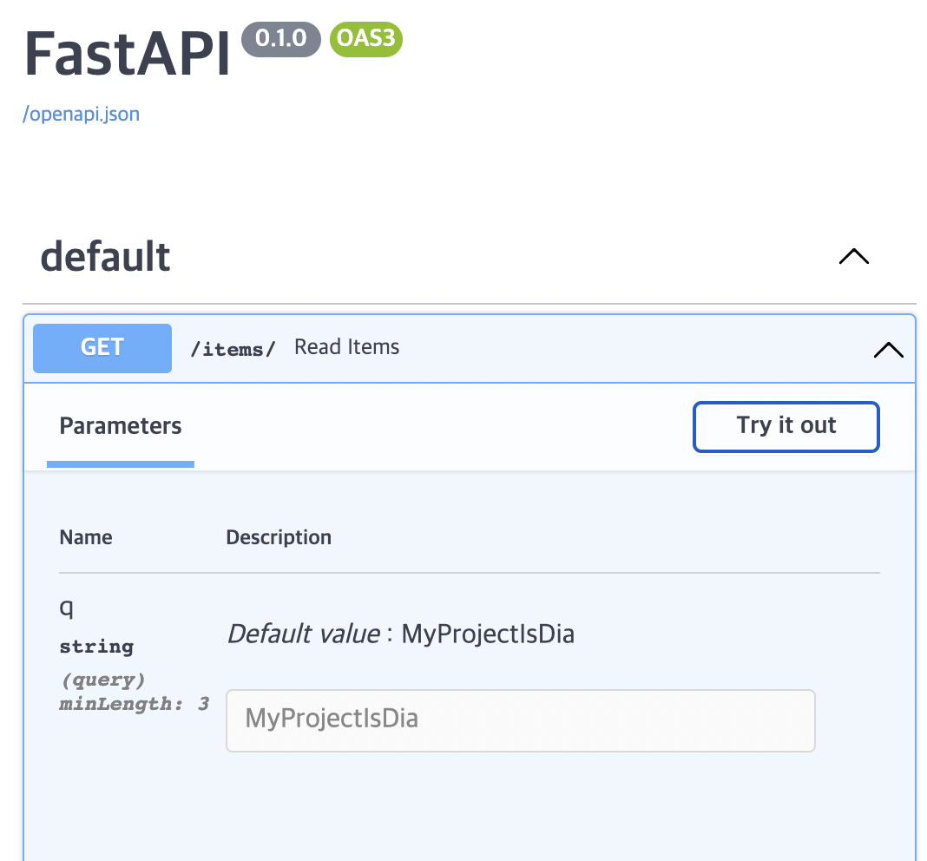Click the Description column header
The image size is (927, 861).
click(279, 537)
